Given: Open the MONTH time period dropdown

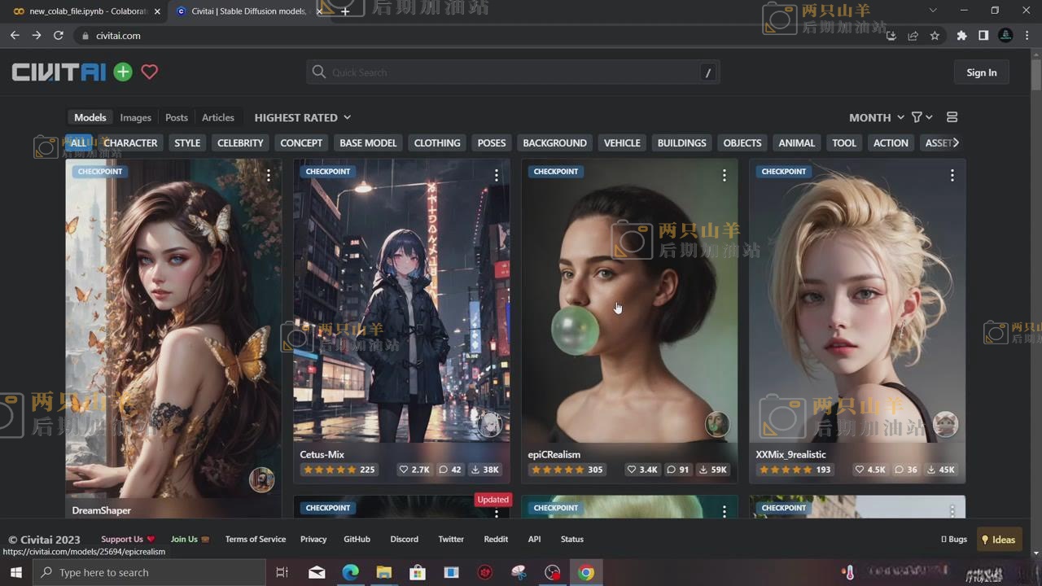Looking at the screenshot, I should click(x=876, y=117).
